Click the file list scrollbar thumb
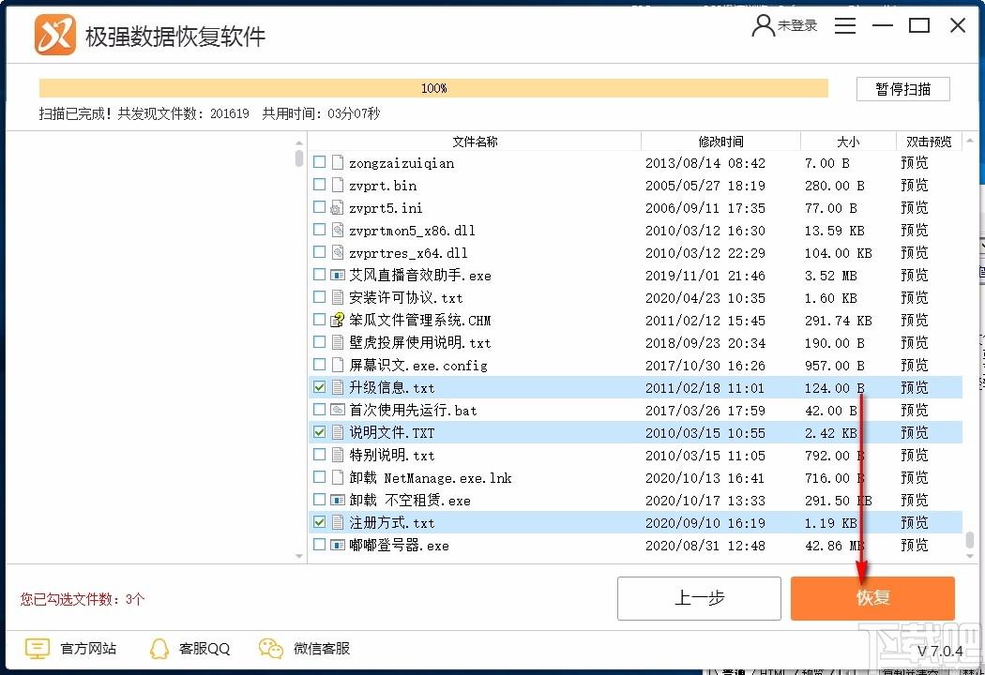The height and width of the screenshot is (675, 985). [x=970, y=540]
